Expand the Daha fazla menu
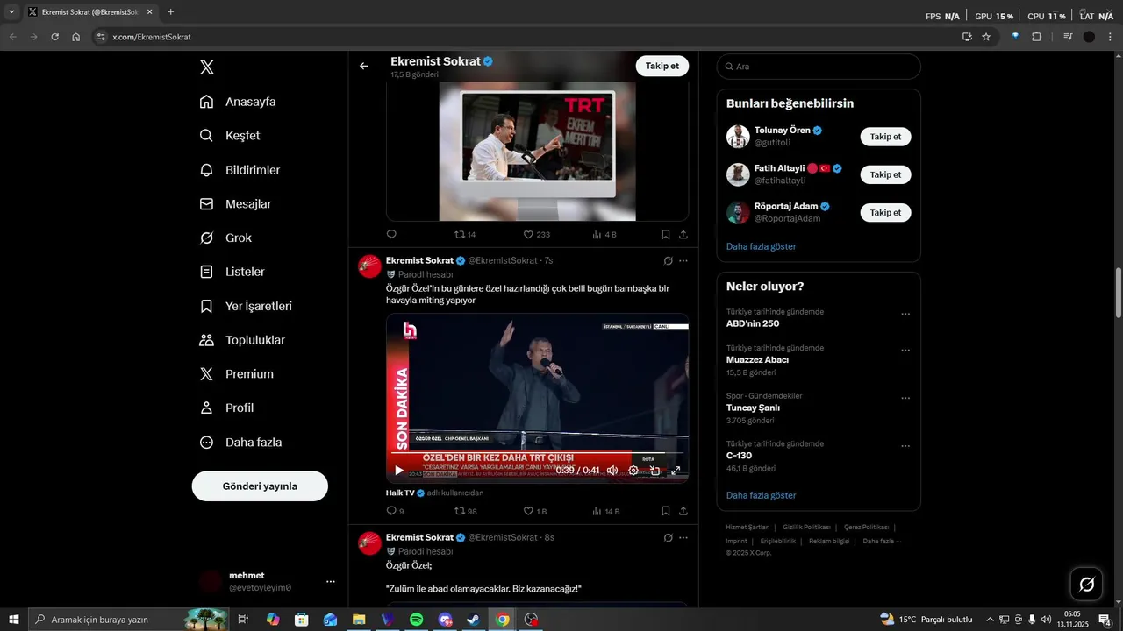The height and width of the screenshot is (631, 1123). tap(241, 443)
